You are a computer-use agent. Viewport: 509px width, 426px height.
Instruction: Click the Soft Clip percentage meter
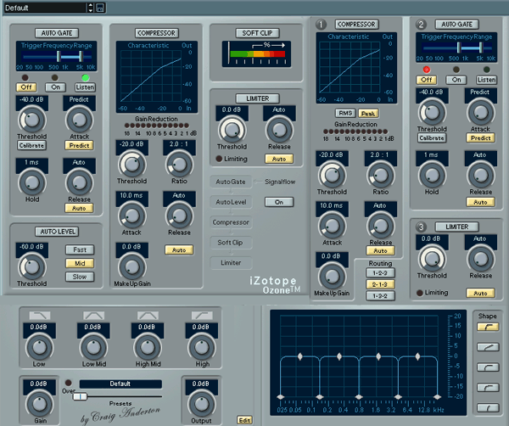[x=256, y=54]
